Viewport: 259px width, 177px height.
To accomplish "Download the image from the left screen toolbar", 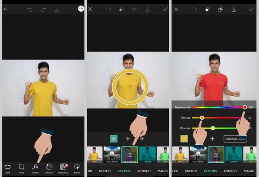I will coord(57,9).
